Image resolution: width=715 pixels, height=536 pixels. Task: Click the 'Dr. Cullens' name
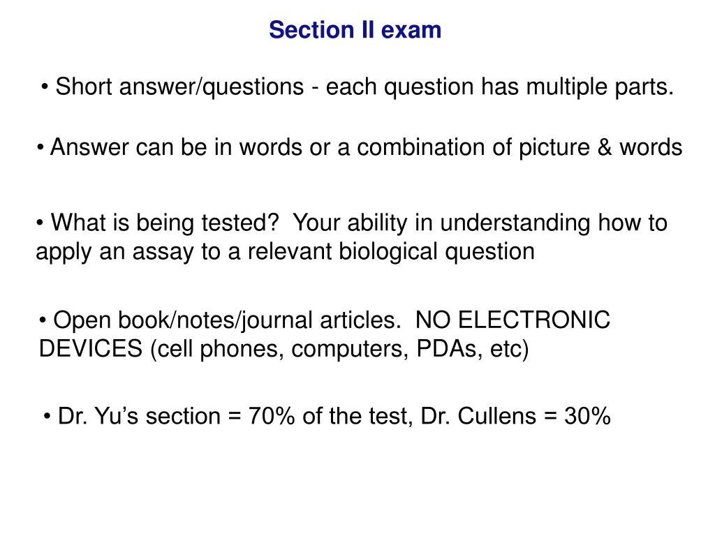tap(478, 416)
